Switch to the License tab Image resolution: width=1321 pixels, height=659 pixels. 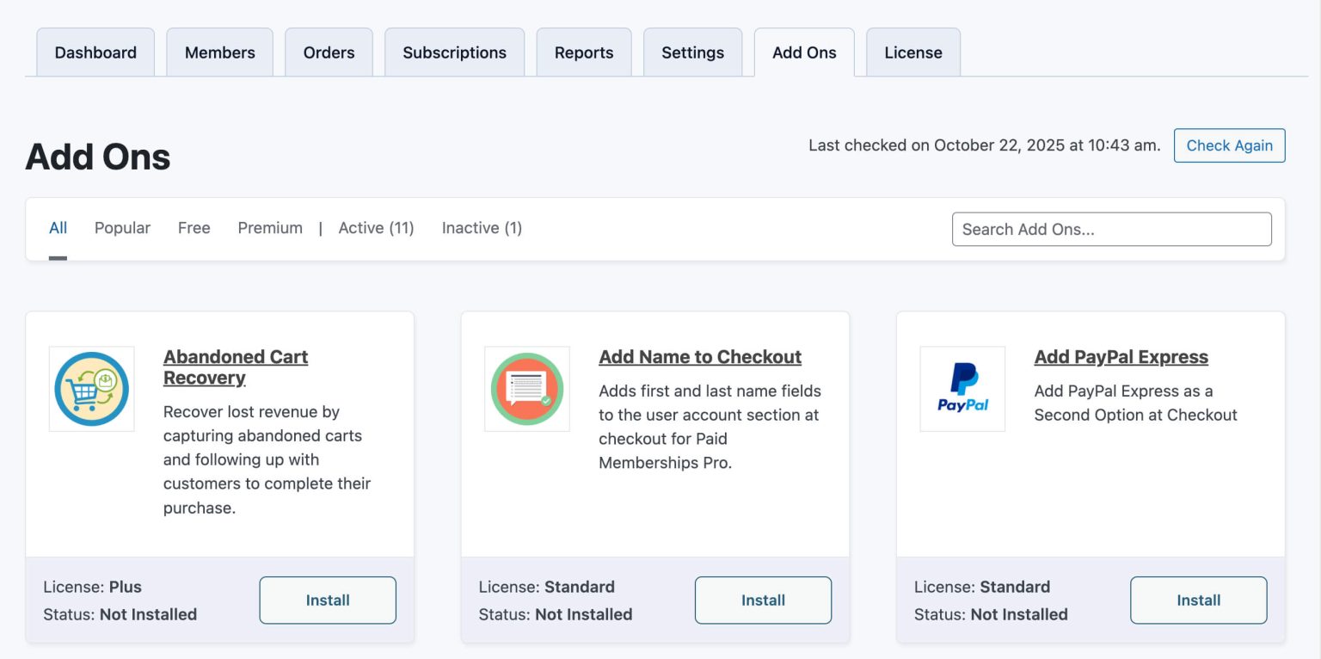click(912, 52)
